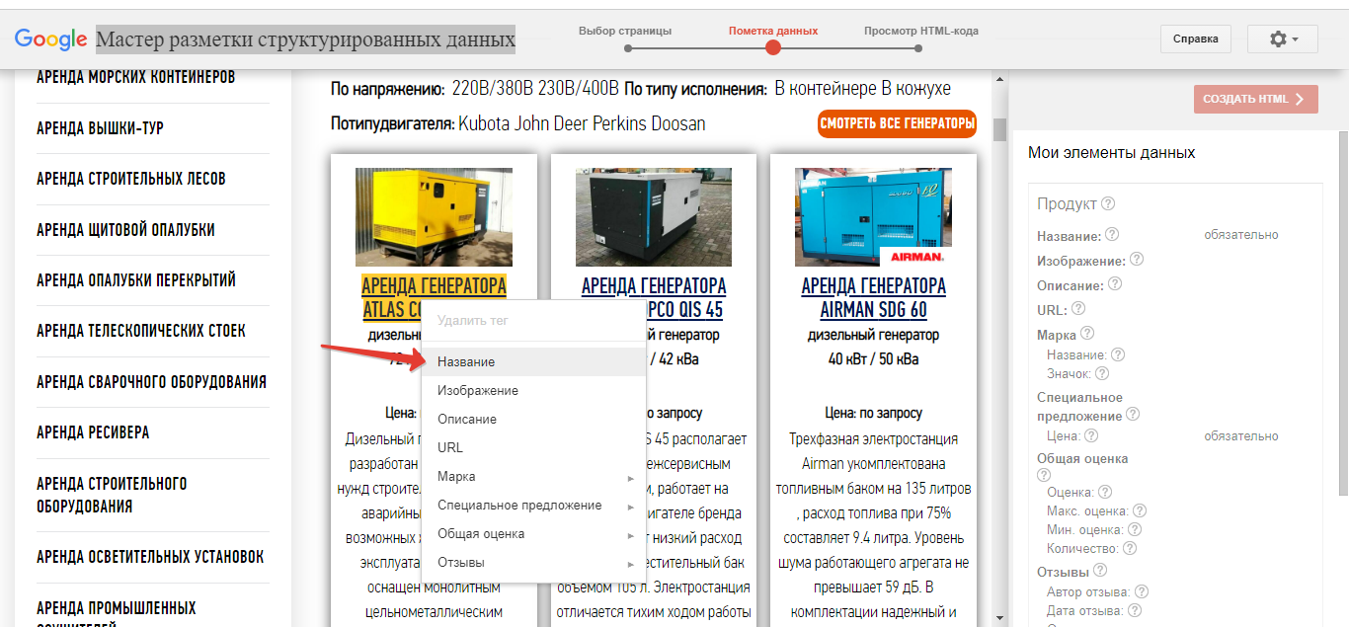1349x627 pixels.
Task: Open АРЕНДА РЕСИВЕРА sidebar link
Action: pyautogui.click(x=93, y=432)
